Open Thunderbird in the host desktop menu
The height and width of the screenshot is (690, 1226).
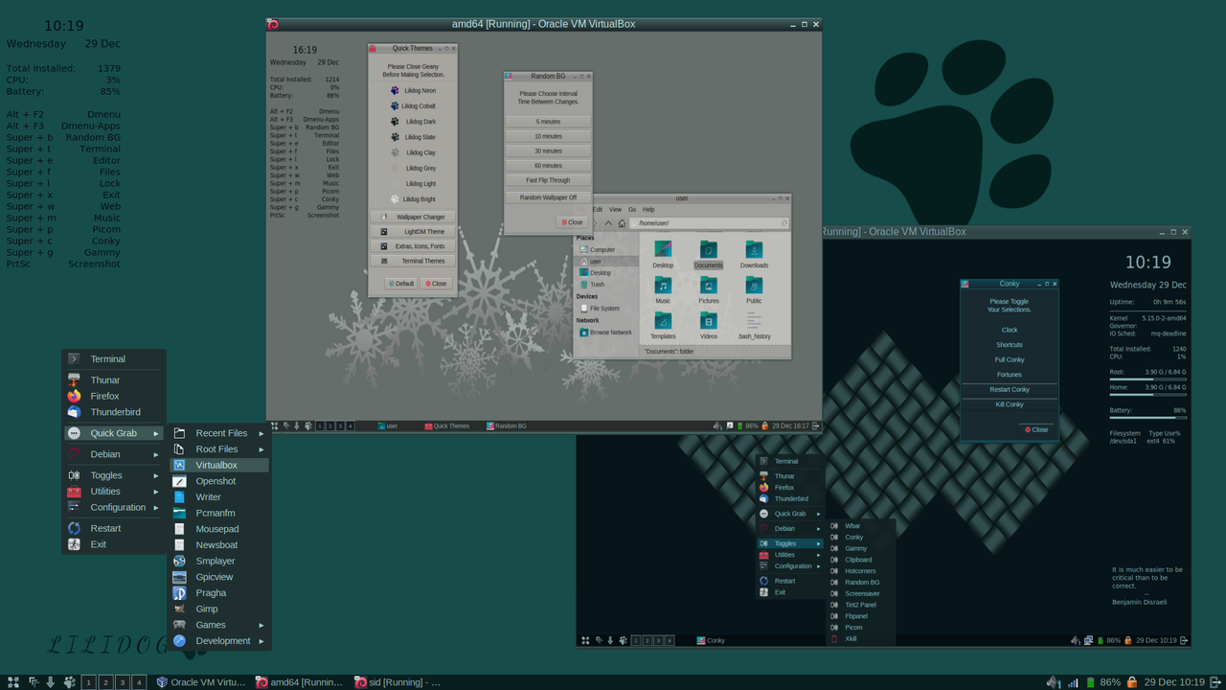[114, 412]
